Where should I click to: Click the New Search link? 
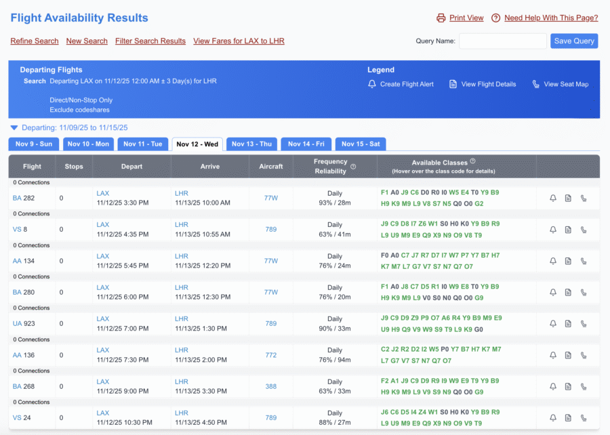(x=87, y=41)
